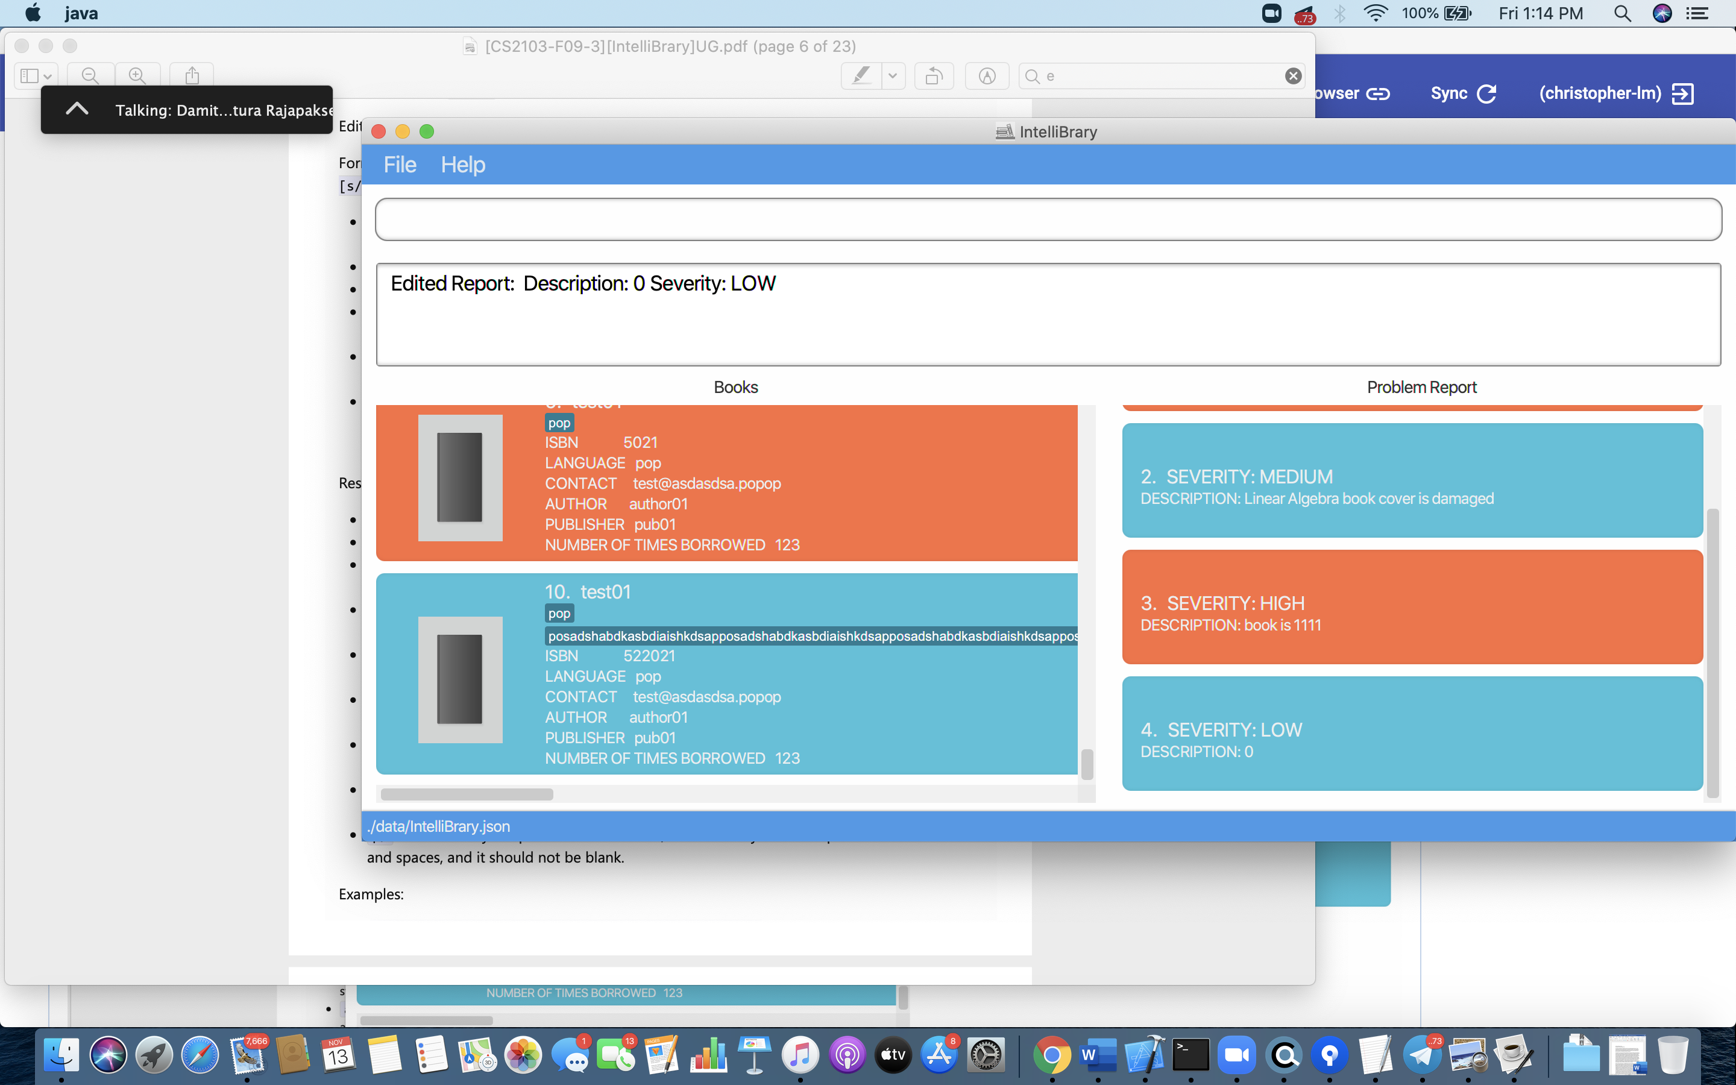Open the Trash in the Dock

click(x=1673, y=1055)
